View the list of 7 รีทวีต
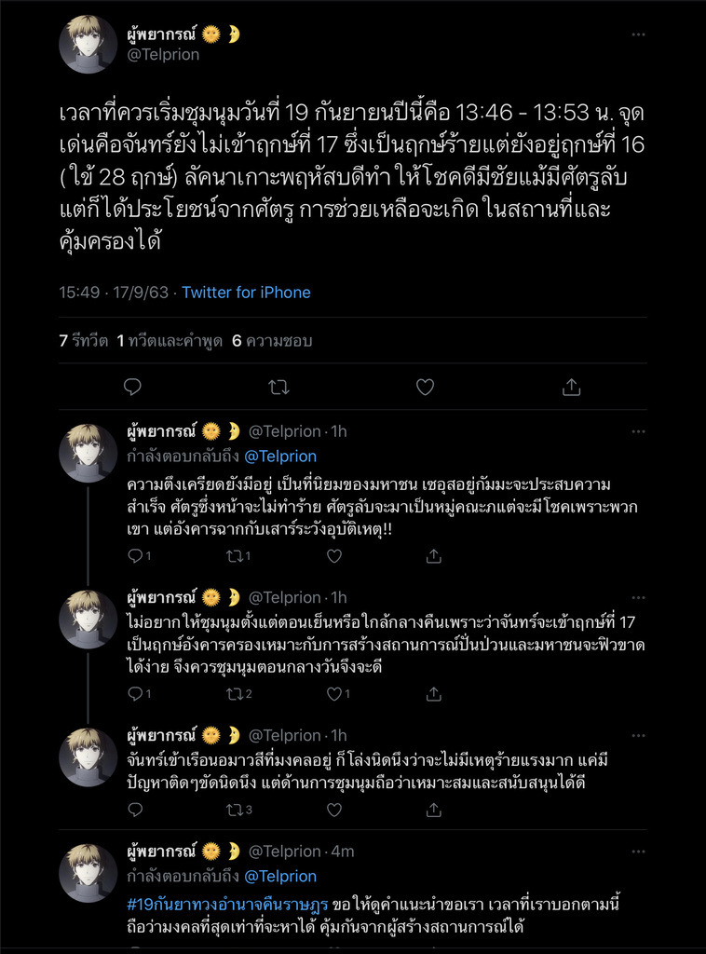This screenshot has width=706, height=954. pyautogui.click(x=83, y=341)
